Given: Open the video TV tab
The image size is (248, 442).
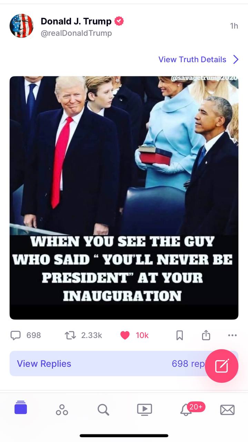Looking at the screenshot, I should coord(145,410).
